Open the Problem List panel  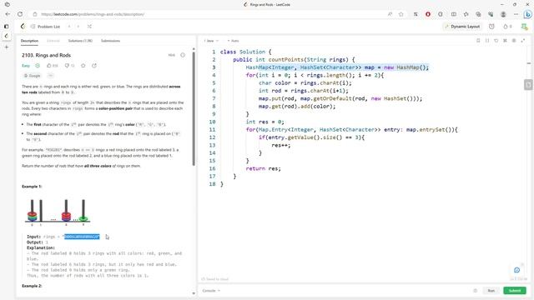pos(45,27)
